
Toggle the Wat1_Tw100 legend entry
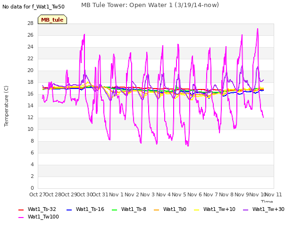(x=39, y=217)
